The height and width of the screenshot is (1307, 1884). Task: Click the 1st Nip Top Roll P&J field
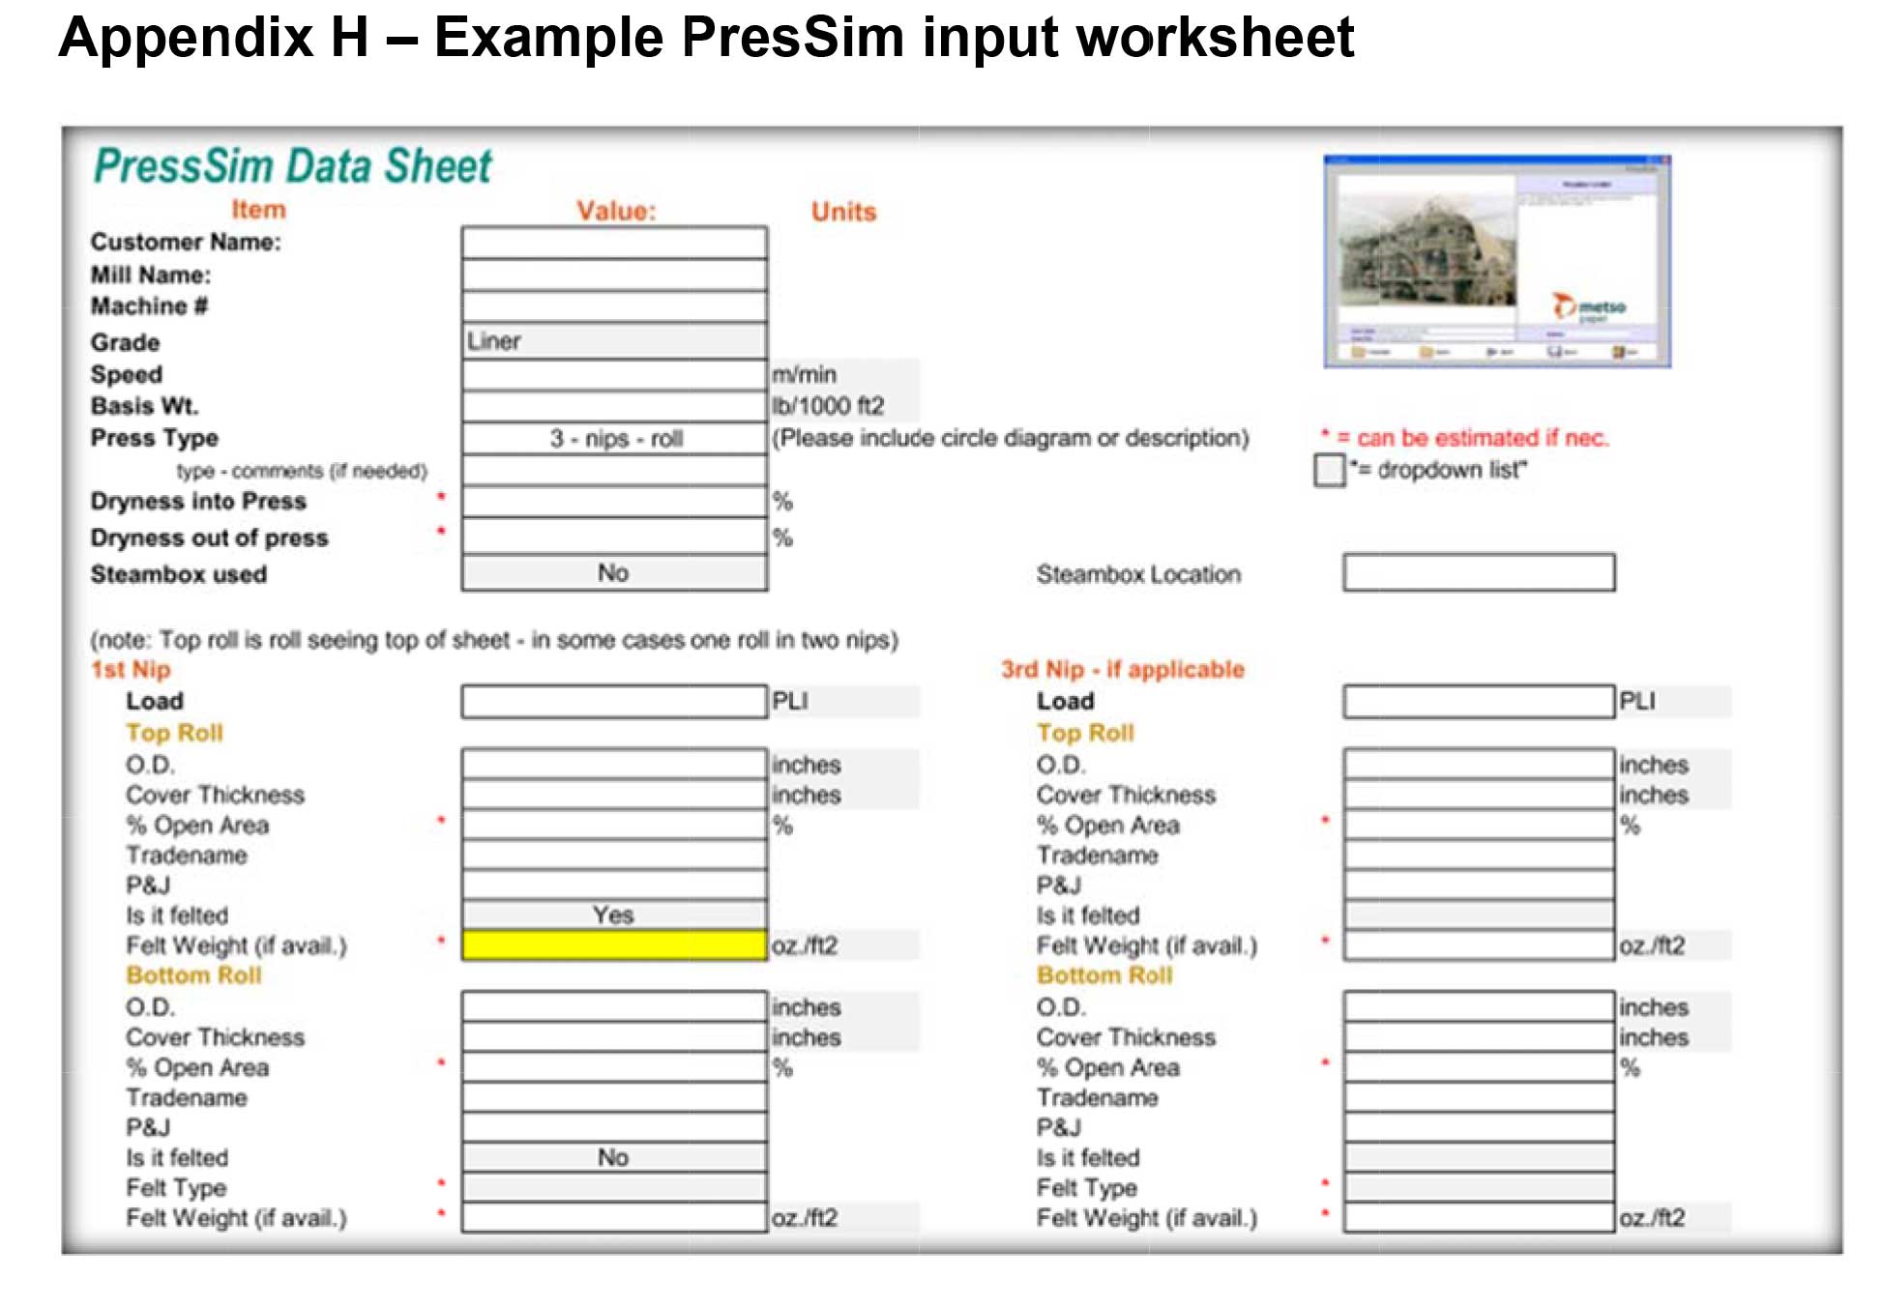pos(614,885)
